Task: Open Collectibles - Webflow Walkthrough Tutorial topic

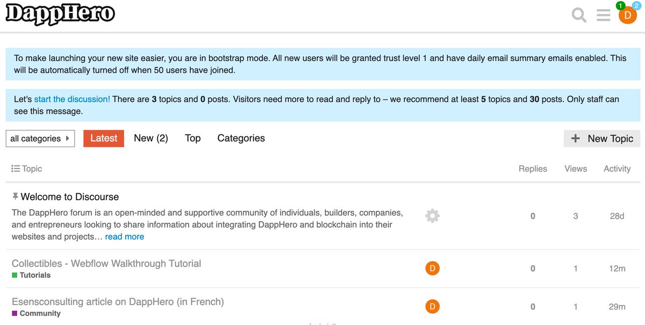Action: pos(106,263)
